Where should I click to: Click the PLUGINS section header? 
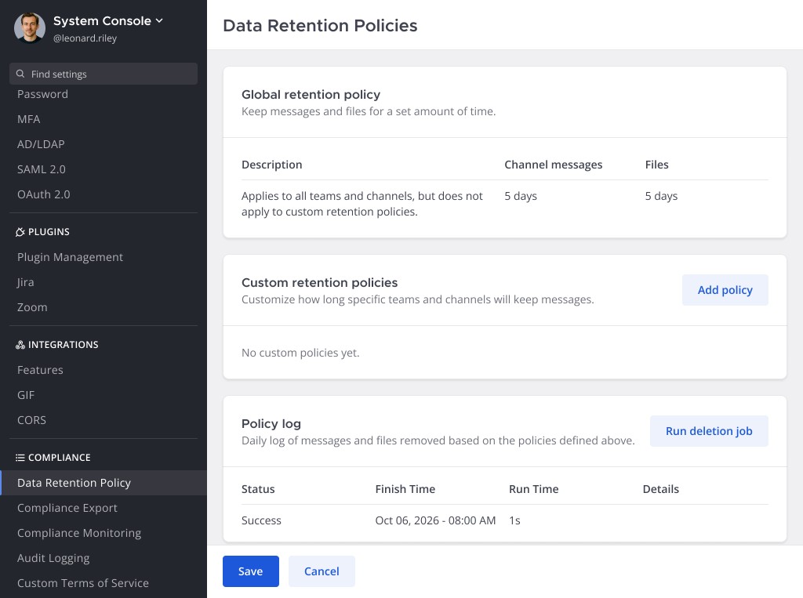(49, 232)
